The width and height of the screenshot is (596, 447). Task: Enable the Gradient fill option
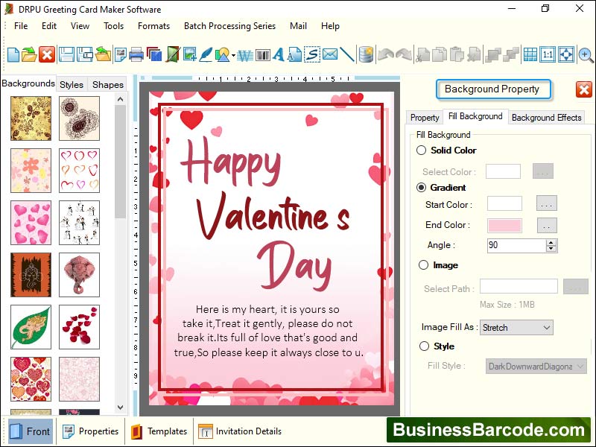422,187
